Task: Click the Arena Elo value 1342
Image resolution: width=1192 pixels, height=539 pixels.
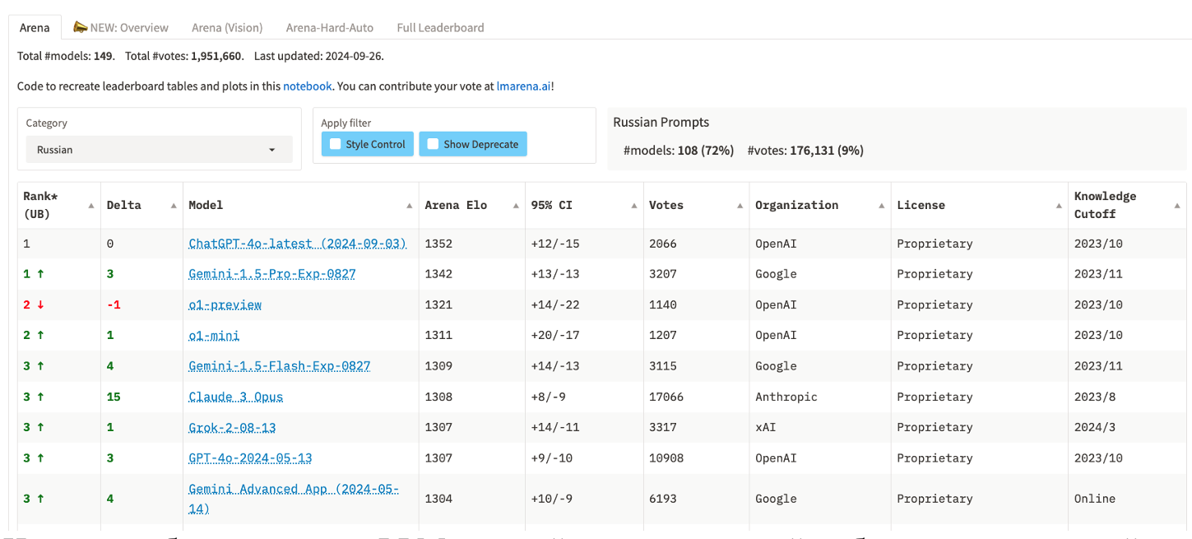Action: pos(438,274)
